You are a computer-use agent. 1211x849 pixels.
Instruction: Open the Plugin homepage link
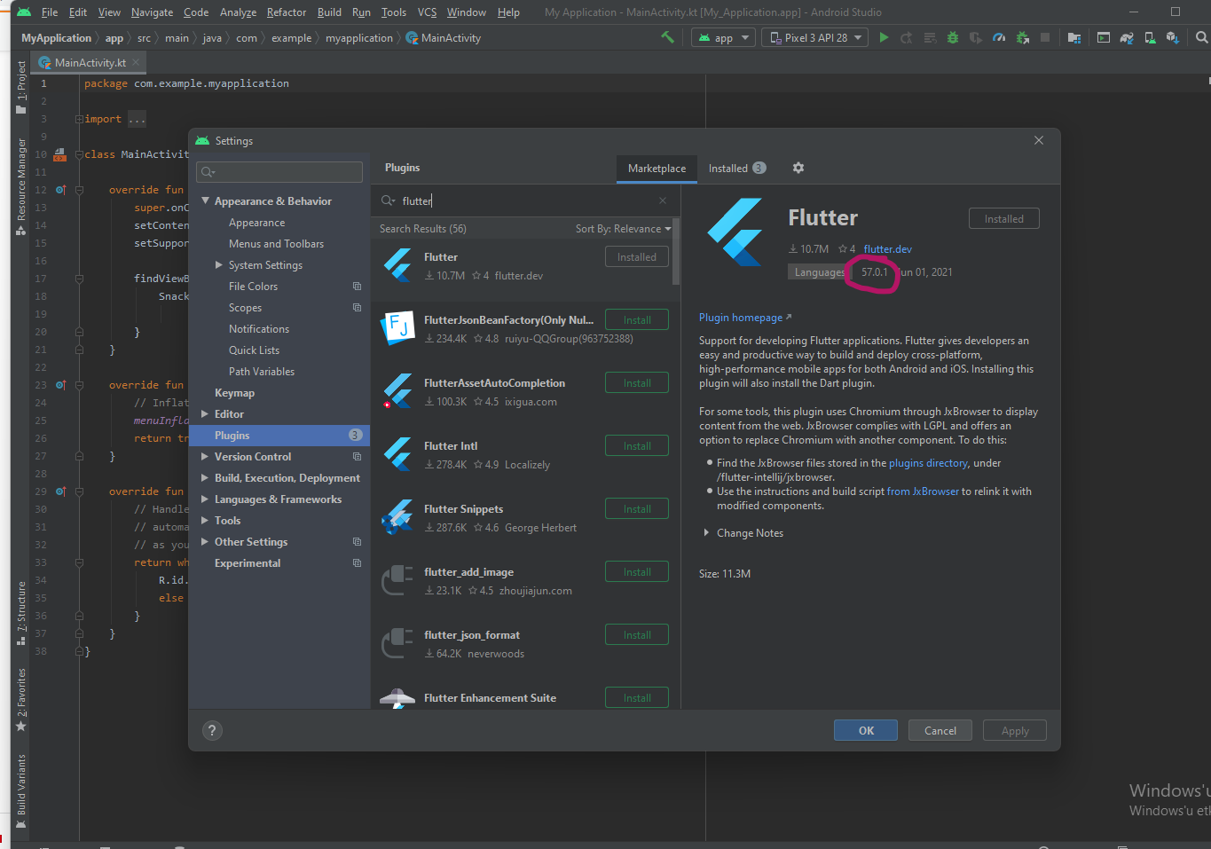744,318
